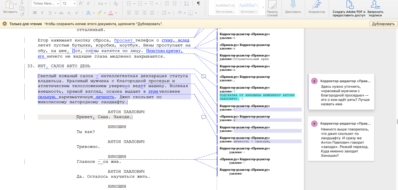Image resolution: width=398 pixels, height=190 pixels.
Task: Select the comment card about благородной проседью
Action: (341, 92)
